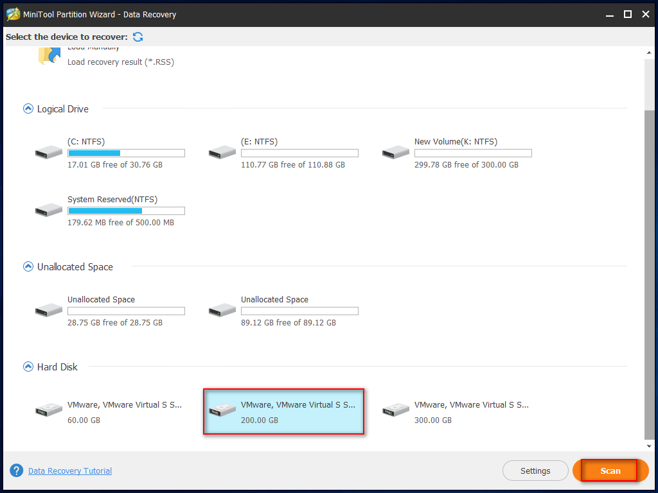658x493 pixels.
Task: Click the '(E: NTFS)' label
Action: click(x=260, y=142)
